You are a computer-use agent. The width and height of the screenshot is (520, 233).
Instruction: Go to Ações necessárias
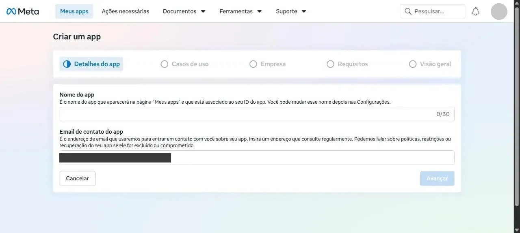coord(126,11)
